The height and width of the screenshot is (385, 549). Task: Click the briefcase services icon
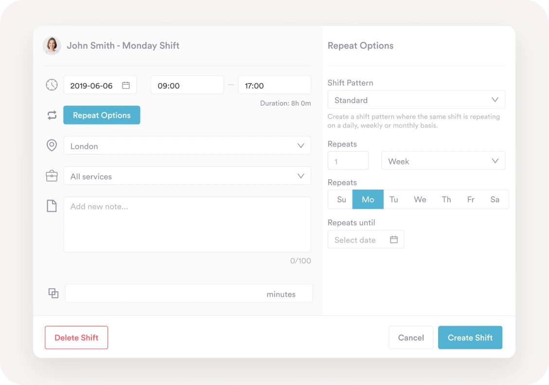tap(52, 176)
